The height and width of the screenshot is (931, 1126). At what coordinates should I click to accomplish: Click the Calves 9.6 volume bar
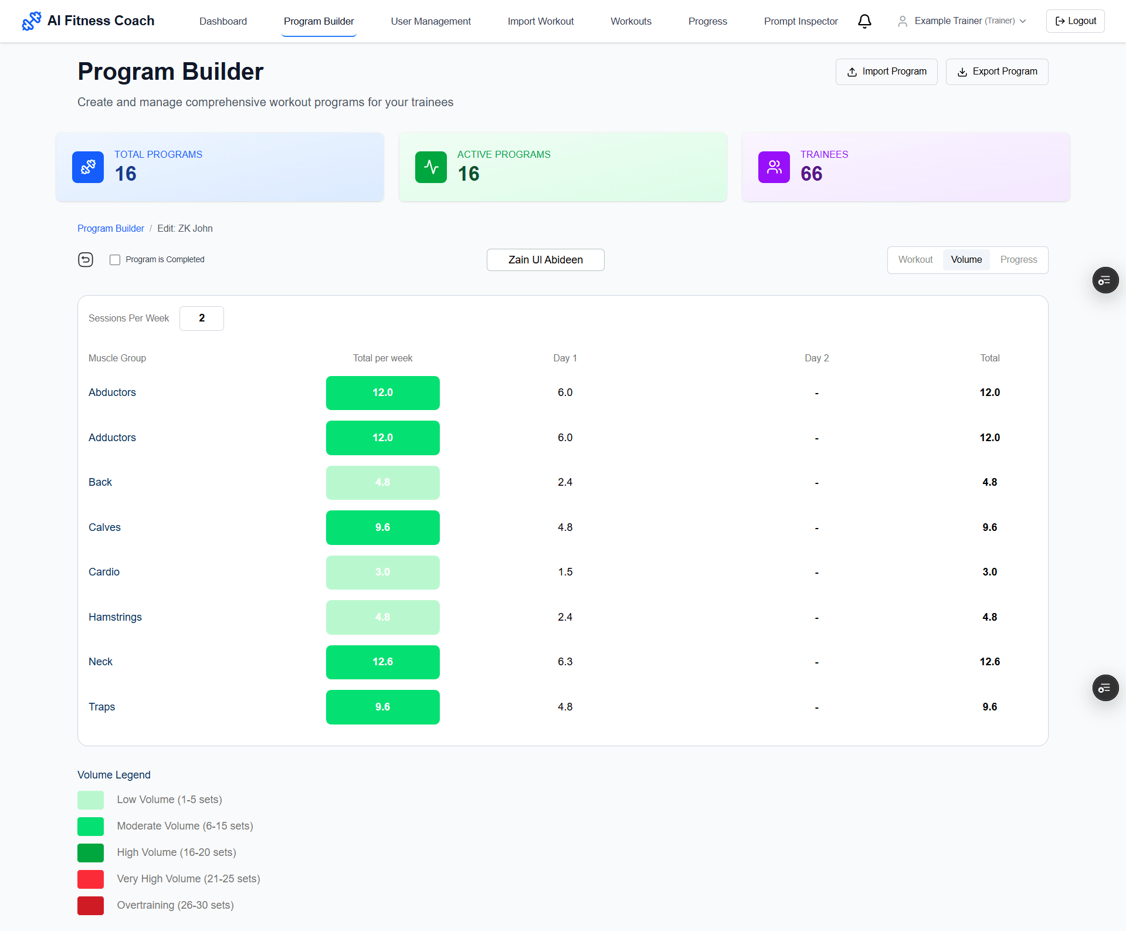pos(382,527)
